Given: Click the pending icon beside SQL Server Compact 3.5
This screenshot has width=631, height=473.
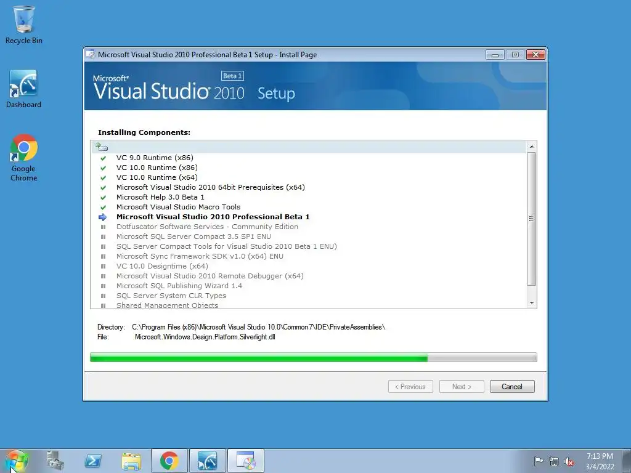Looking at the screenshot, I should click(x=103, y=237).
